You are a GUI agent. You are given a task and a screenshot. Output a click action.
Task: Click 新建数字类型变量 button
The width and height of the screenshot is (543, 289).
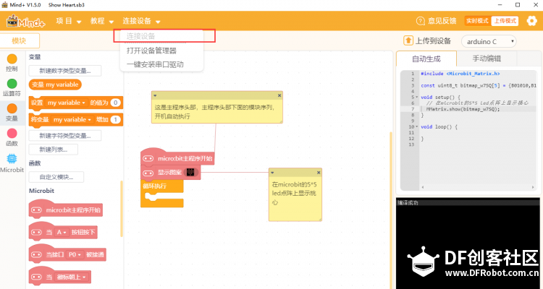(x=65, y=71)
